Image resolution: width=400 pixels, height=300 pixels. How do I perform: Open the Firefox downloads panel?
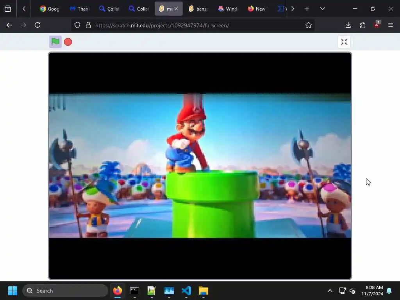pos(348,25)
